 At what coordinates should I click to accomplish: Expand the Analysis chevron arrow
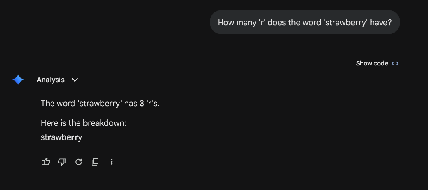75,80
